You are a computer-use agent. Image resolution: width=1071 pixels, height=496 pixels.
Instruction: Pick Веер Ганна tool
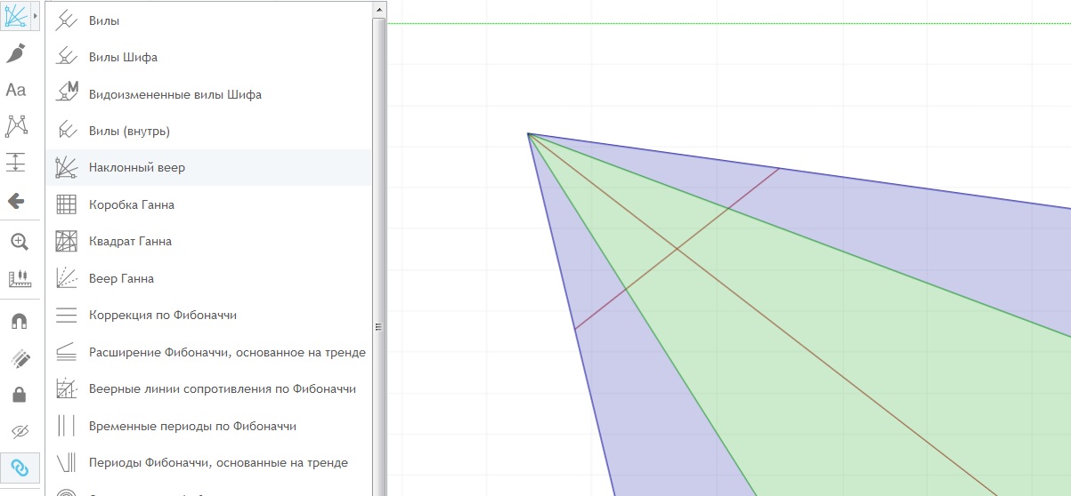pos(208,278)
